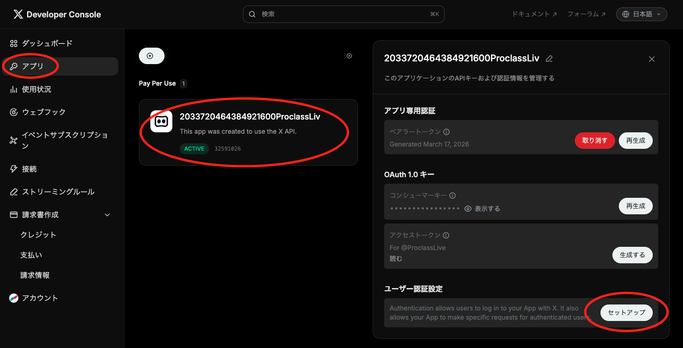Collapse the Billing section chevron
683x348 pixels.
coord(107,215)
